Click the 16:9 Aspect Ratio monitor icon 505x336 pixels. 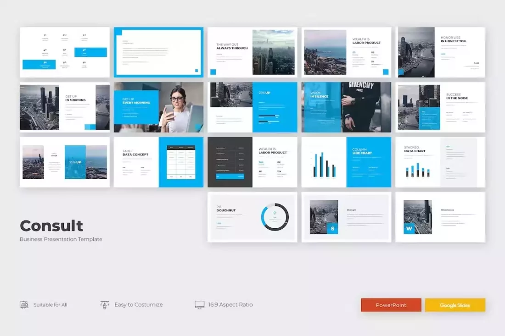pos(200,304)
